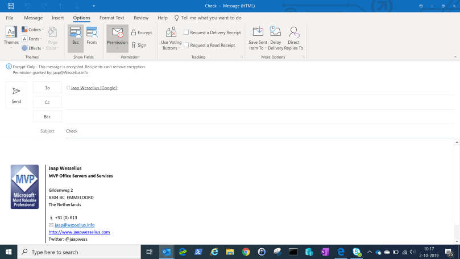Open Outlook from the Windows taskbar
Viewport: 460px width, 259px height.
tap(167, 252)
